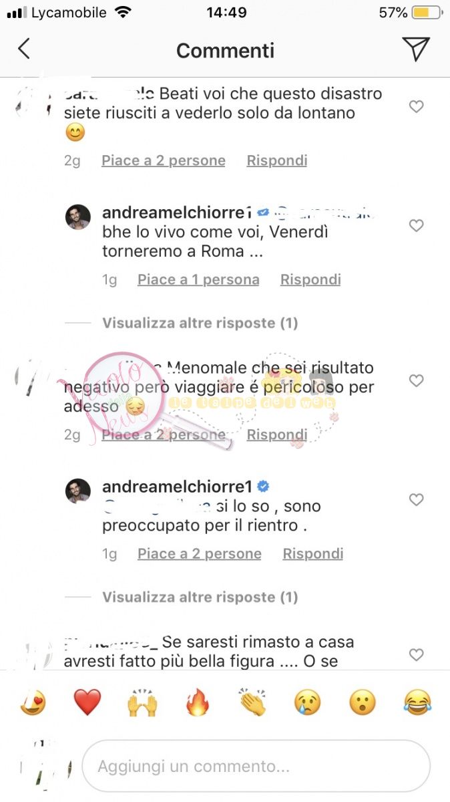This screenshot has height=802, width=450.
Task: Open 'Piace a 1 persona' likes list
Action: click(x=198, y=279)
